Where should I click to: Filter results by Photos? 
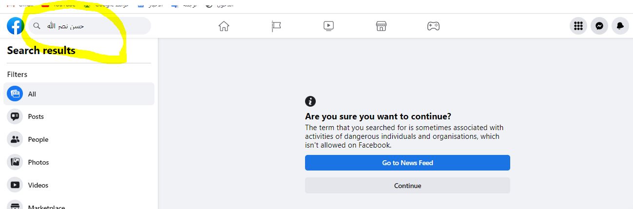click(38, 162)
